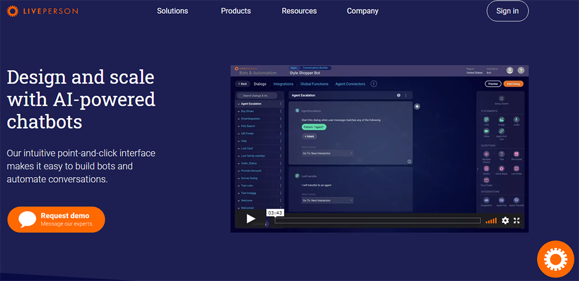Select the Audio statement icon
This screenshot has width=579, height=281.
coord(516,120)
